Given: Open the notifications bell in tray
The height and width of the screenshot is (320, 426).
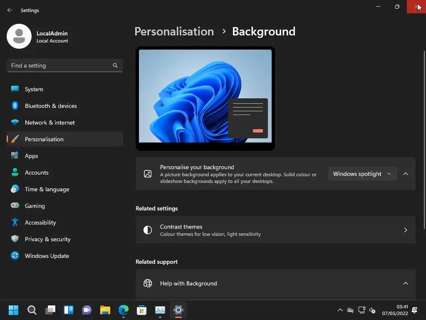Looking at the screenshot, I should pyautogui.click(x=415, y=310).
